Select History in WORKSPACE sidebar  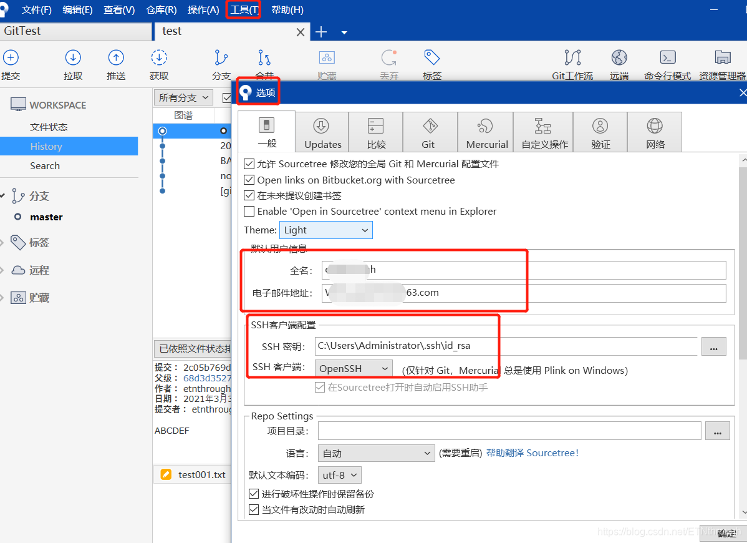[x=69, y=146]
